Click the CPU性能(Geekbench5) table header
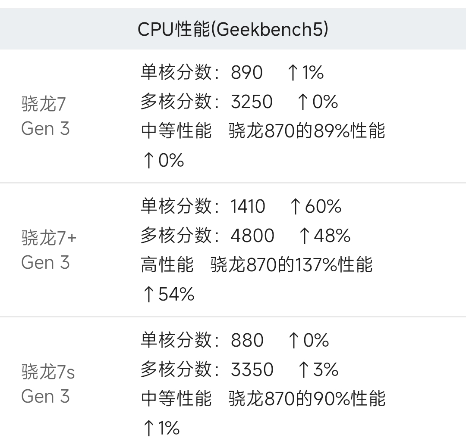Screen dimensions: 466x447 [233, 29]
